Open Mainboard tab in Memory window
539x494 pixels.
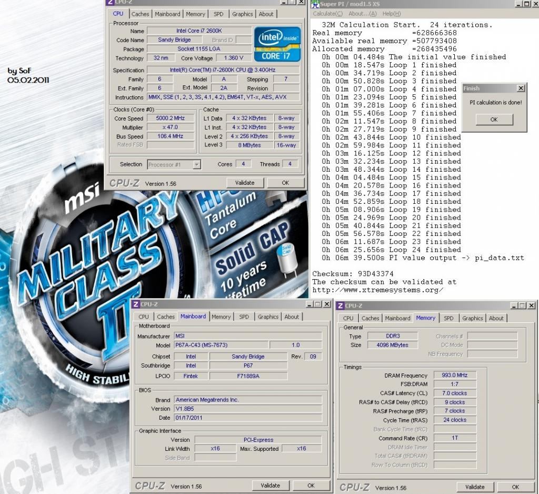point(398,318)
